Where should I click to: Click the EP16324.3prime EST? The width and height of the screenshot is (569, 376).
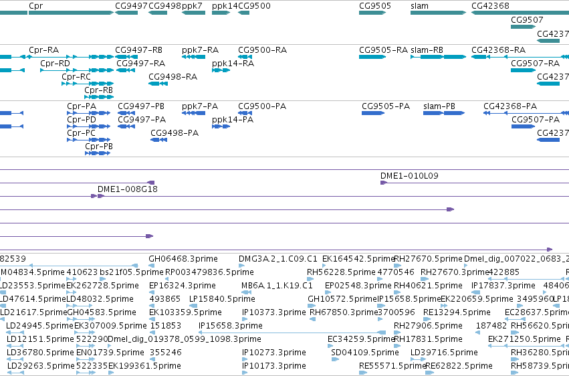(152, 292)
